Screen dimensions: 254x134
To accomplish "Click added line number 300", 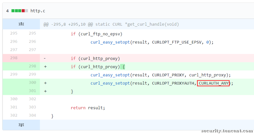I will 32,83.
